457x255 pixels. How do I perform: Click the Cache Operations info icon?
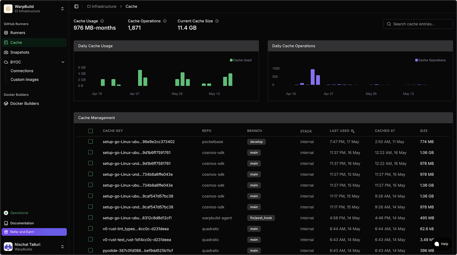(x=164, y=21)
